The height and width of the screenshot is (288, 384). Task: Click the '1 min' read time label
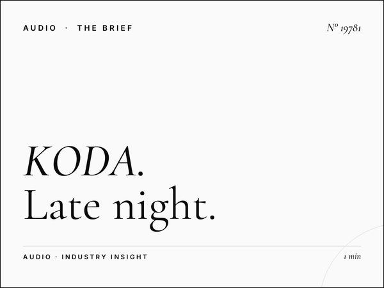coord(353,257)
